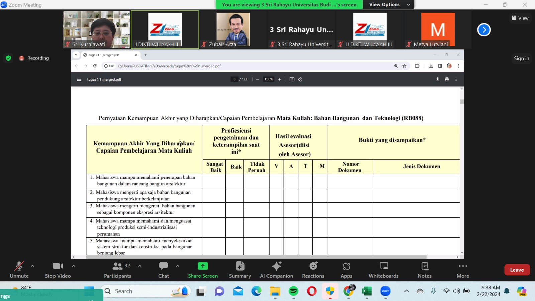
Task: Click the PDF Fit to page button
Action: click(292, 79)
